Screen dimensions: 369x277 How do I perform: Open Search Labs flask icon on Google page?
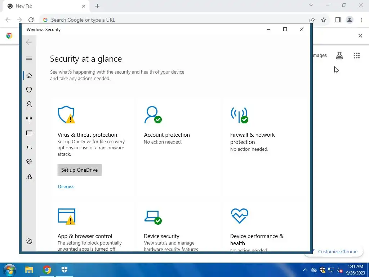pyautogui.click(x=339, y=56)
